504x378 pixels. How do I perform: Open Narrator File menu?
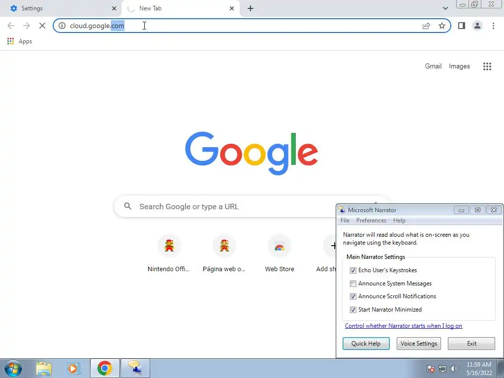[345, 220]
